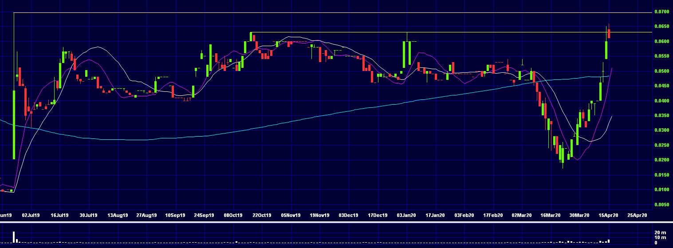This screenshot has height=248, width=673.
Task: Click the tallest volume bar at chart start
Action: (14, 237)
